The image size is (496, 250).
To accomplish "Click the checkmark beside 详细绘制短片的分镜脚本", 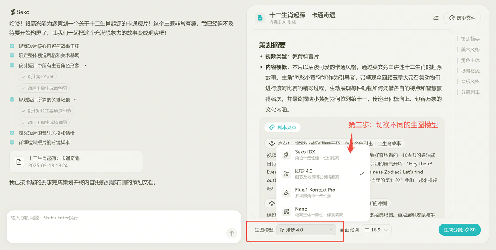I will [x=12, y=143].
